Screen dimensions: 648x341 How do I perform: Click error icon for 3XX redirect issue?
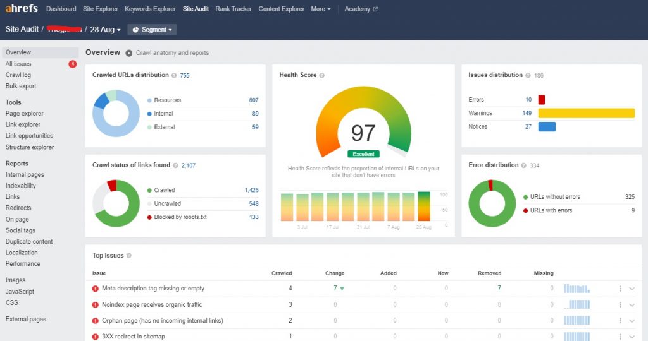(96, 337)
